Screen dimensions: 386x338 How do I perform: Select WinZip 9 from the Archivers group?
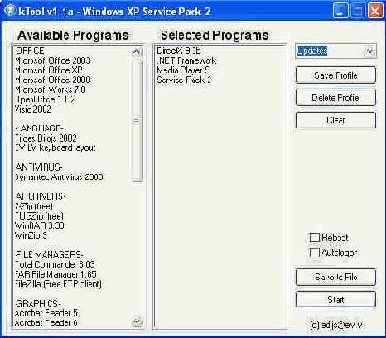pyautogui.click(x=31, y=235)
